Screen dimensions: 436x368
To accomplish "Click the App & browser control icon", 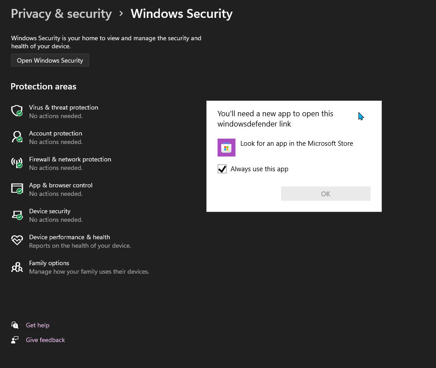I will coord(17,189).
